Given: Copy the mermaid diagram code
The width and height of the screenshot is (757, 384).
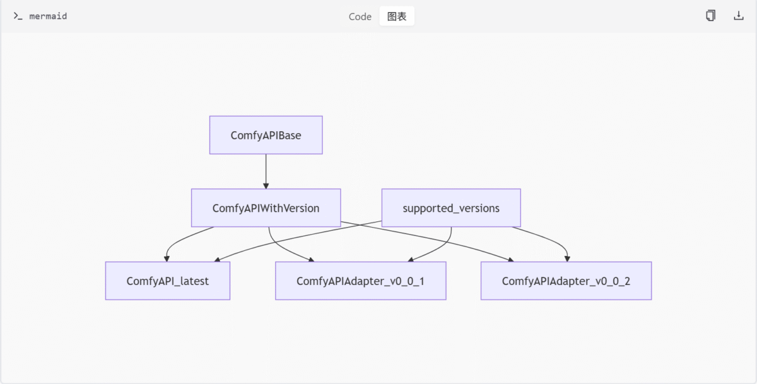Looking at the screenshot, I should tap(710, 16).
